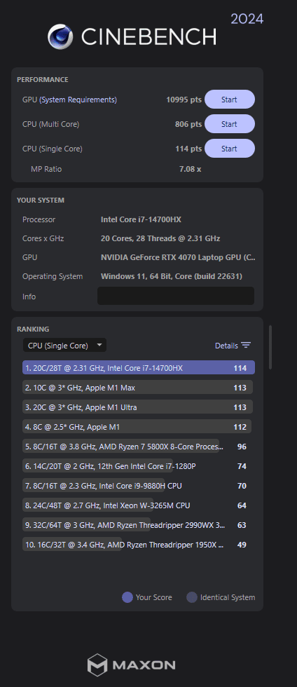
Task: Click the MP Ratio 7.08 x value
Action: coord(190,169)
